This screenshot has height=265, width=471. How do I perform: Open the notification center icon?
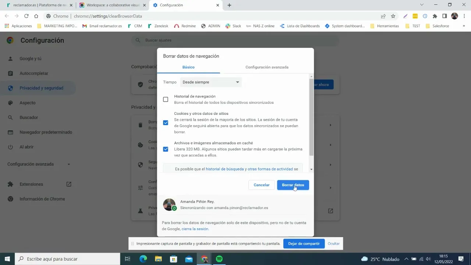461,259
